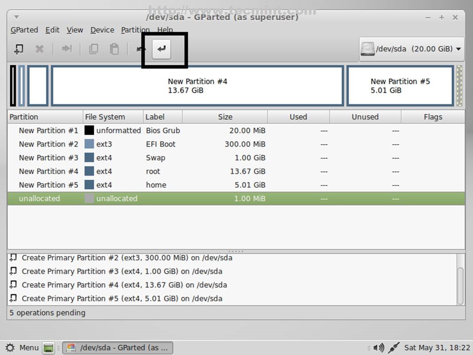Open the Device menu
Image resolution: width=473 pixels, height=355 pixels.
click(x=102, y=30)
